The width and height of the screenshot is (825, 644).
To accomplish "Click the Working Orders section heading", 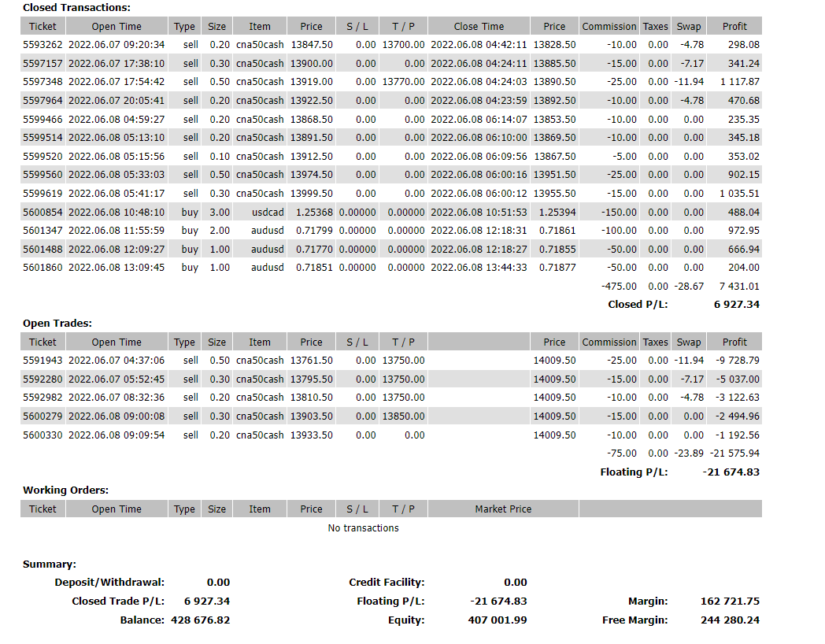I will pyautogui.click(x=65, y=490).
